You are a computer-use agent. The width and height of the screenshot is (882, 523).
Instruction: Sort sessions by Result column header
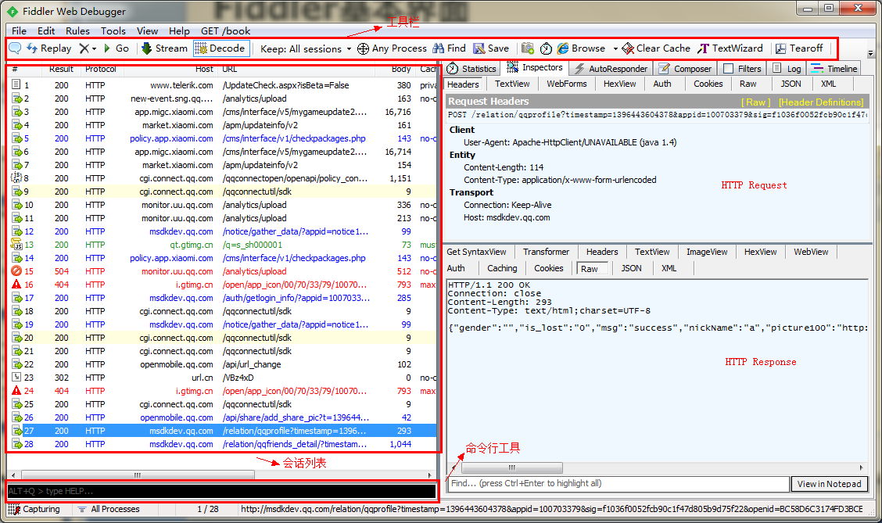[x=61, y=69]
